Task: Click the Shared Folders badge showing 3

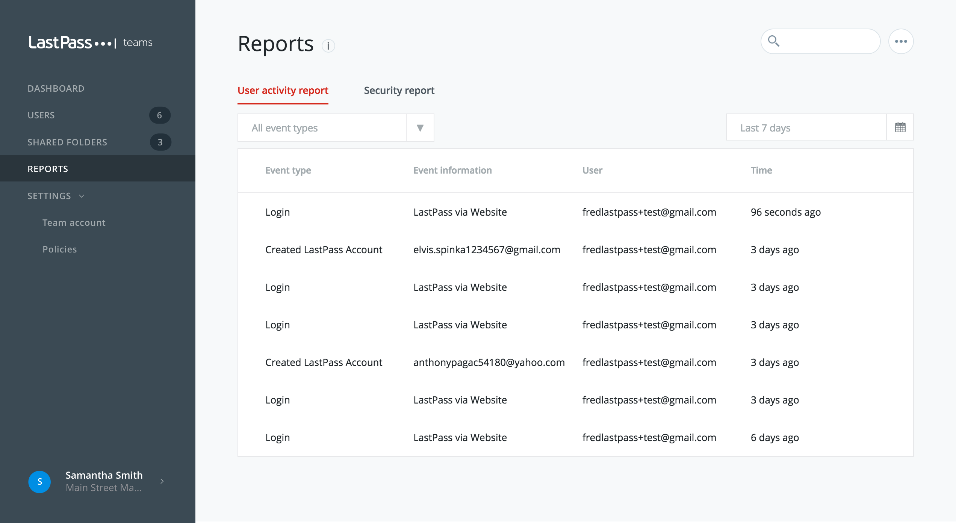Action: tap(160, 142)
